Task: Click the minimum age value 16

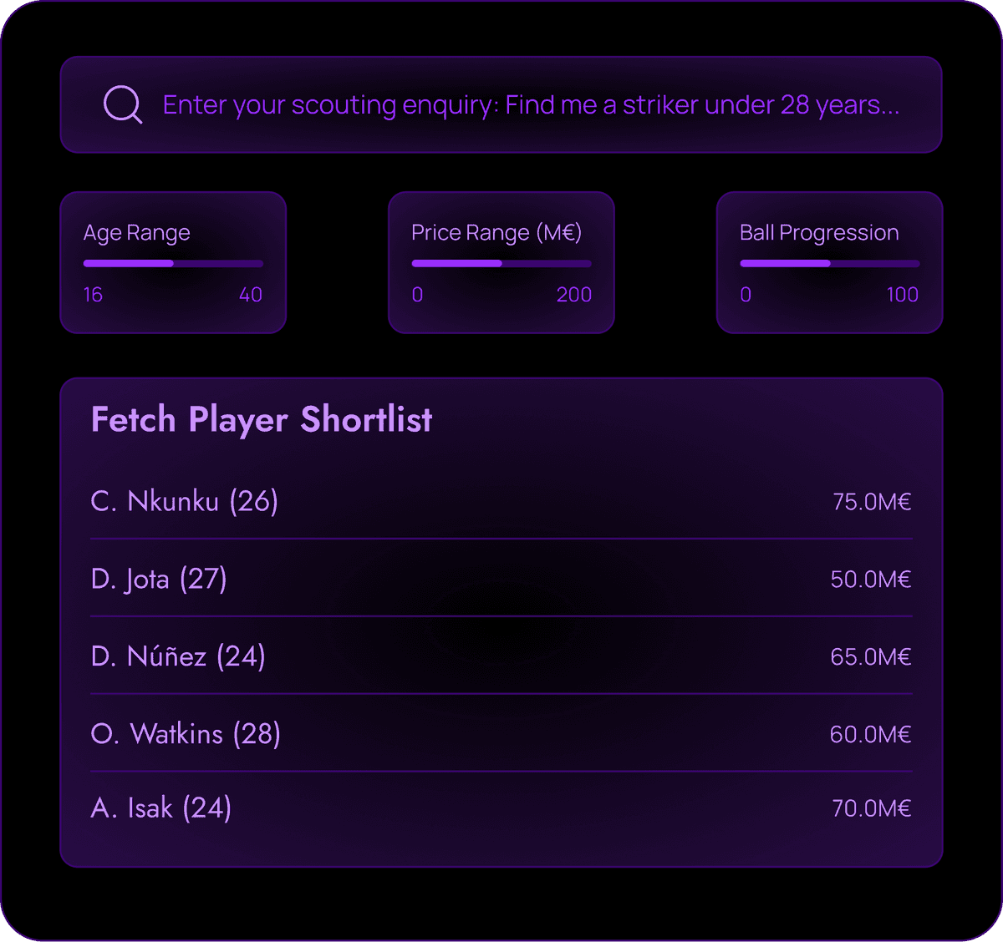Action: point(93,295)
